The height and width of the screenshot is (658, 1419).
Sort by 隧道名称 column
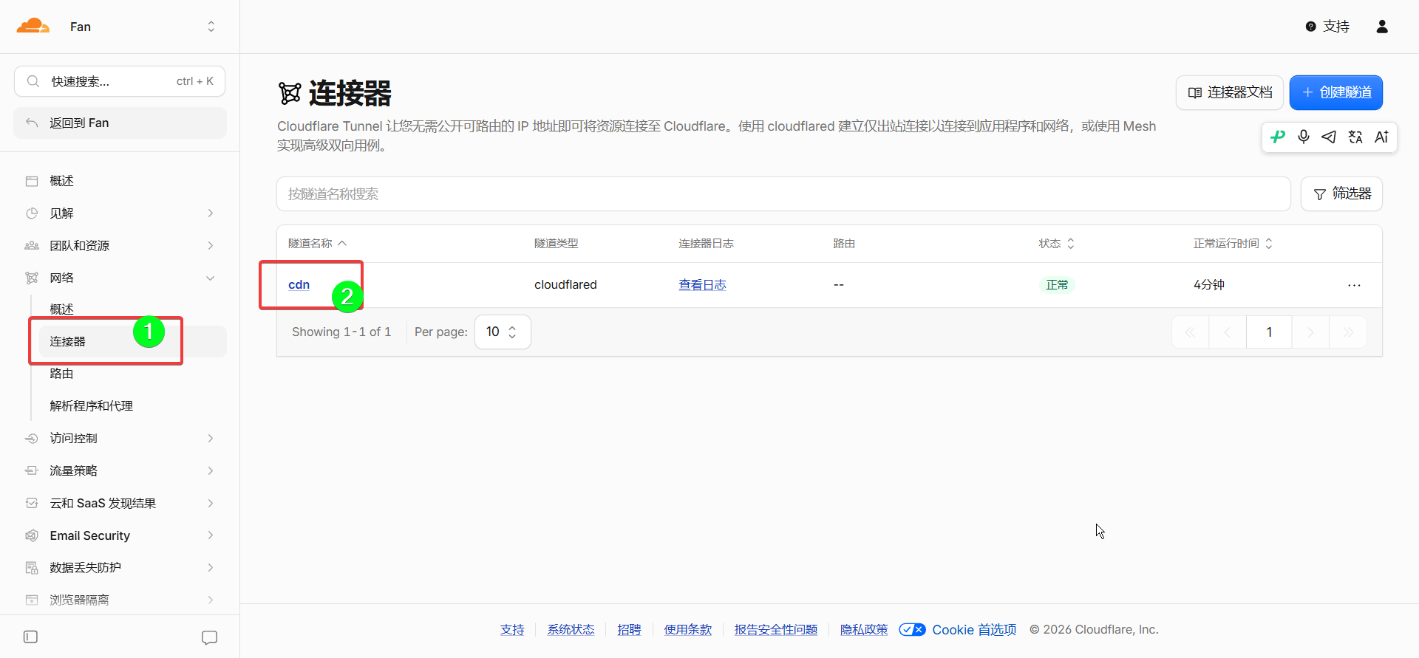point(317,244)
